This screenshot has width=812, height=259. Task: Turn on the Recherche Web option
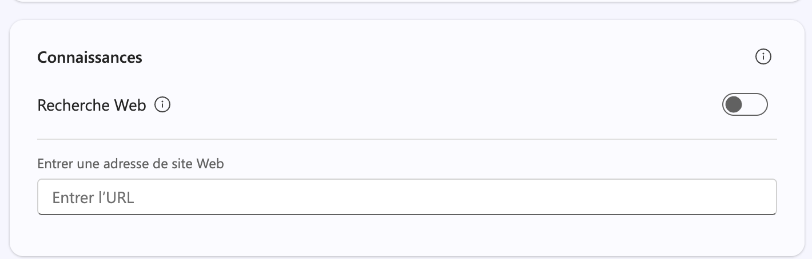click(745, 105)
